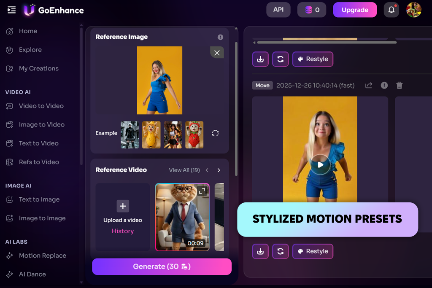The width and height of the screenshot is (432, 288).
Task: Click the center panel vertical scrollbar
Action: pyautogui.click(x=236, y=109)
